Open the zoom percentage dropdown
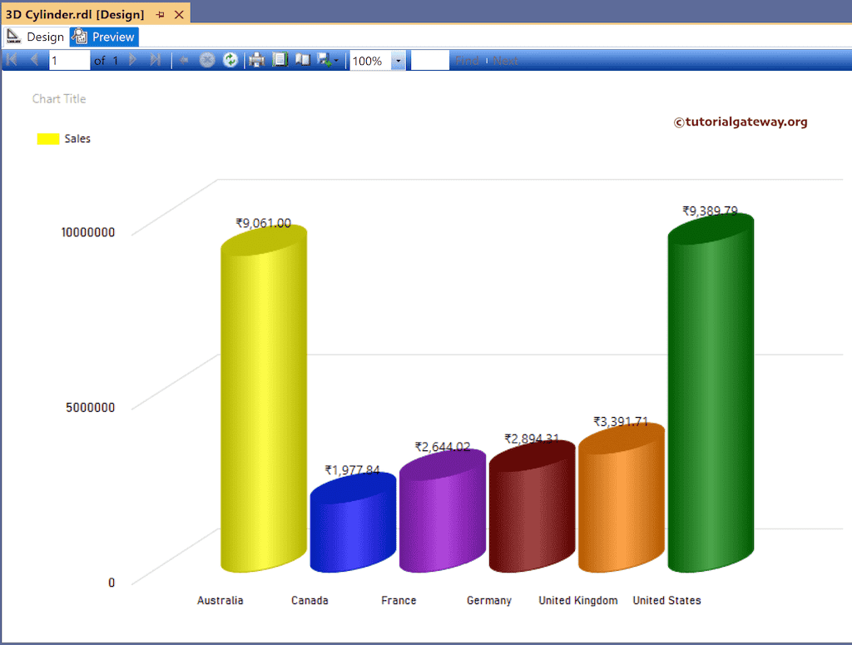Image resolution: width=852 pixels, height=645 pixels. pyautogui.click(x=398, y=59)
